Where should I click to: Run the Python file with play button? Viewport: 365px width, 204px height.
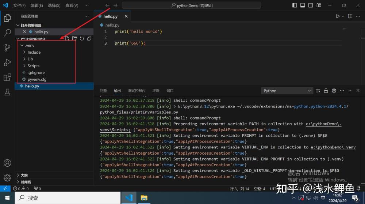coord(338,16)
